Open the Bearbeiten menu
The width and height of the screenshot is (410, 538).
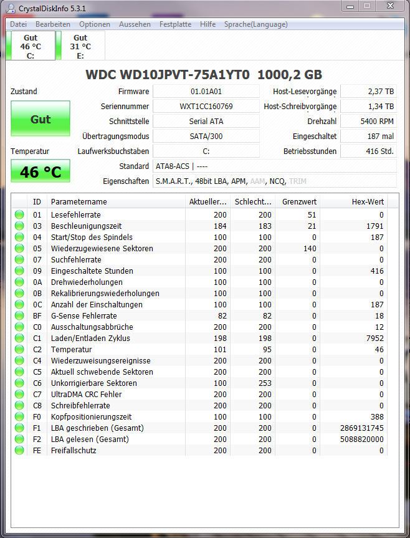coord(53,24)
